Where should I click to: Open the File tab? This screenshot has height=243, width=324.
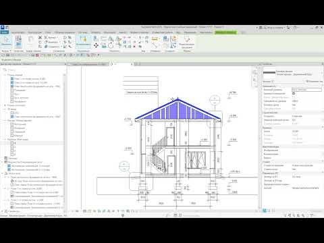click(x=4, y=32)
